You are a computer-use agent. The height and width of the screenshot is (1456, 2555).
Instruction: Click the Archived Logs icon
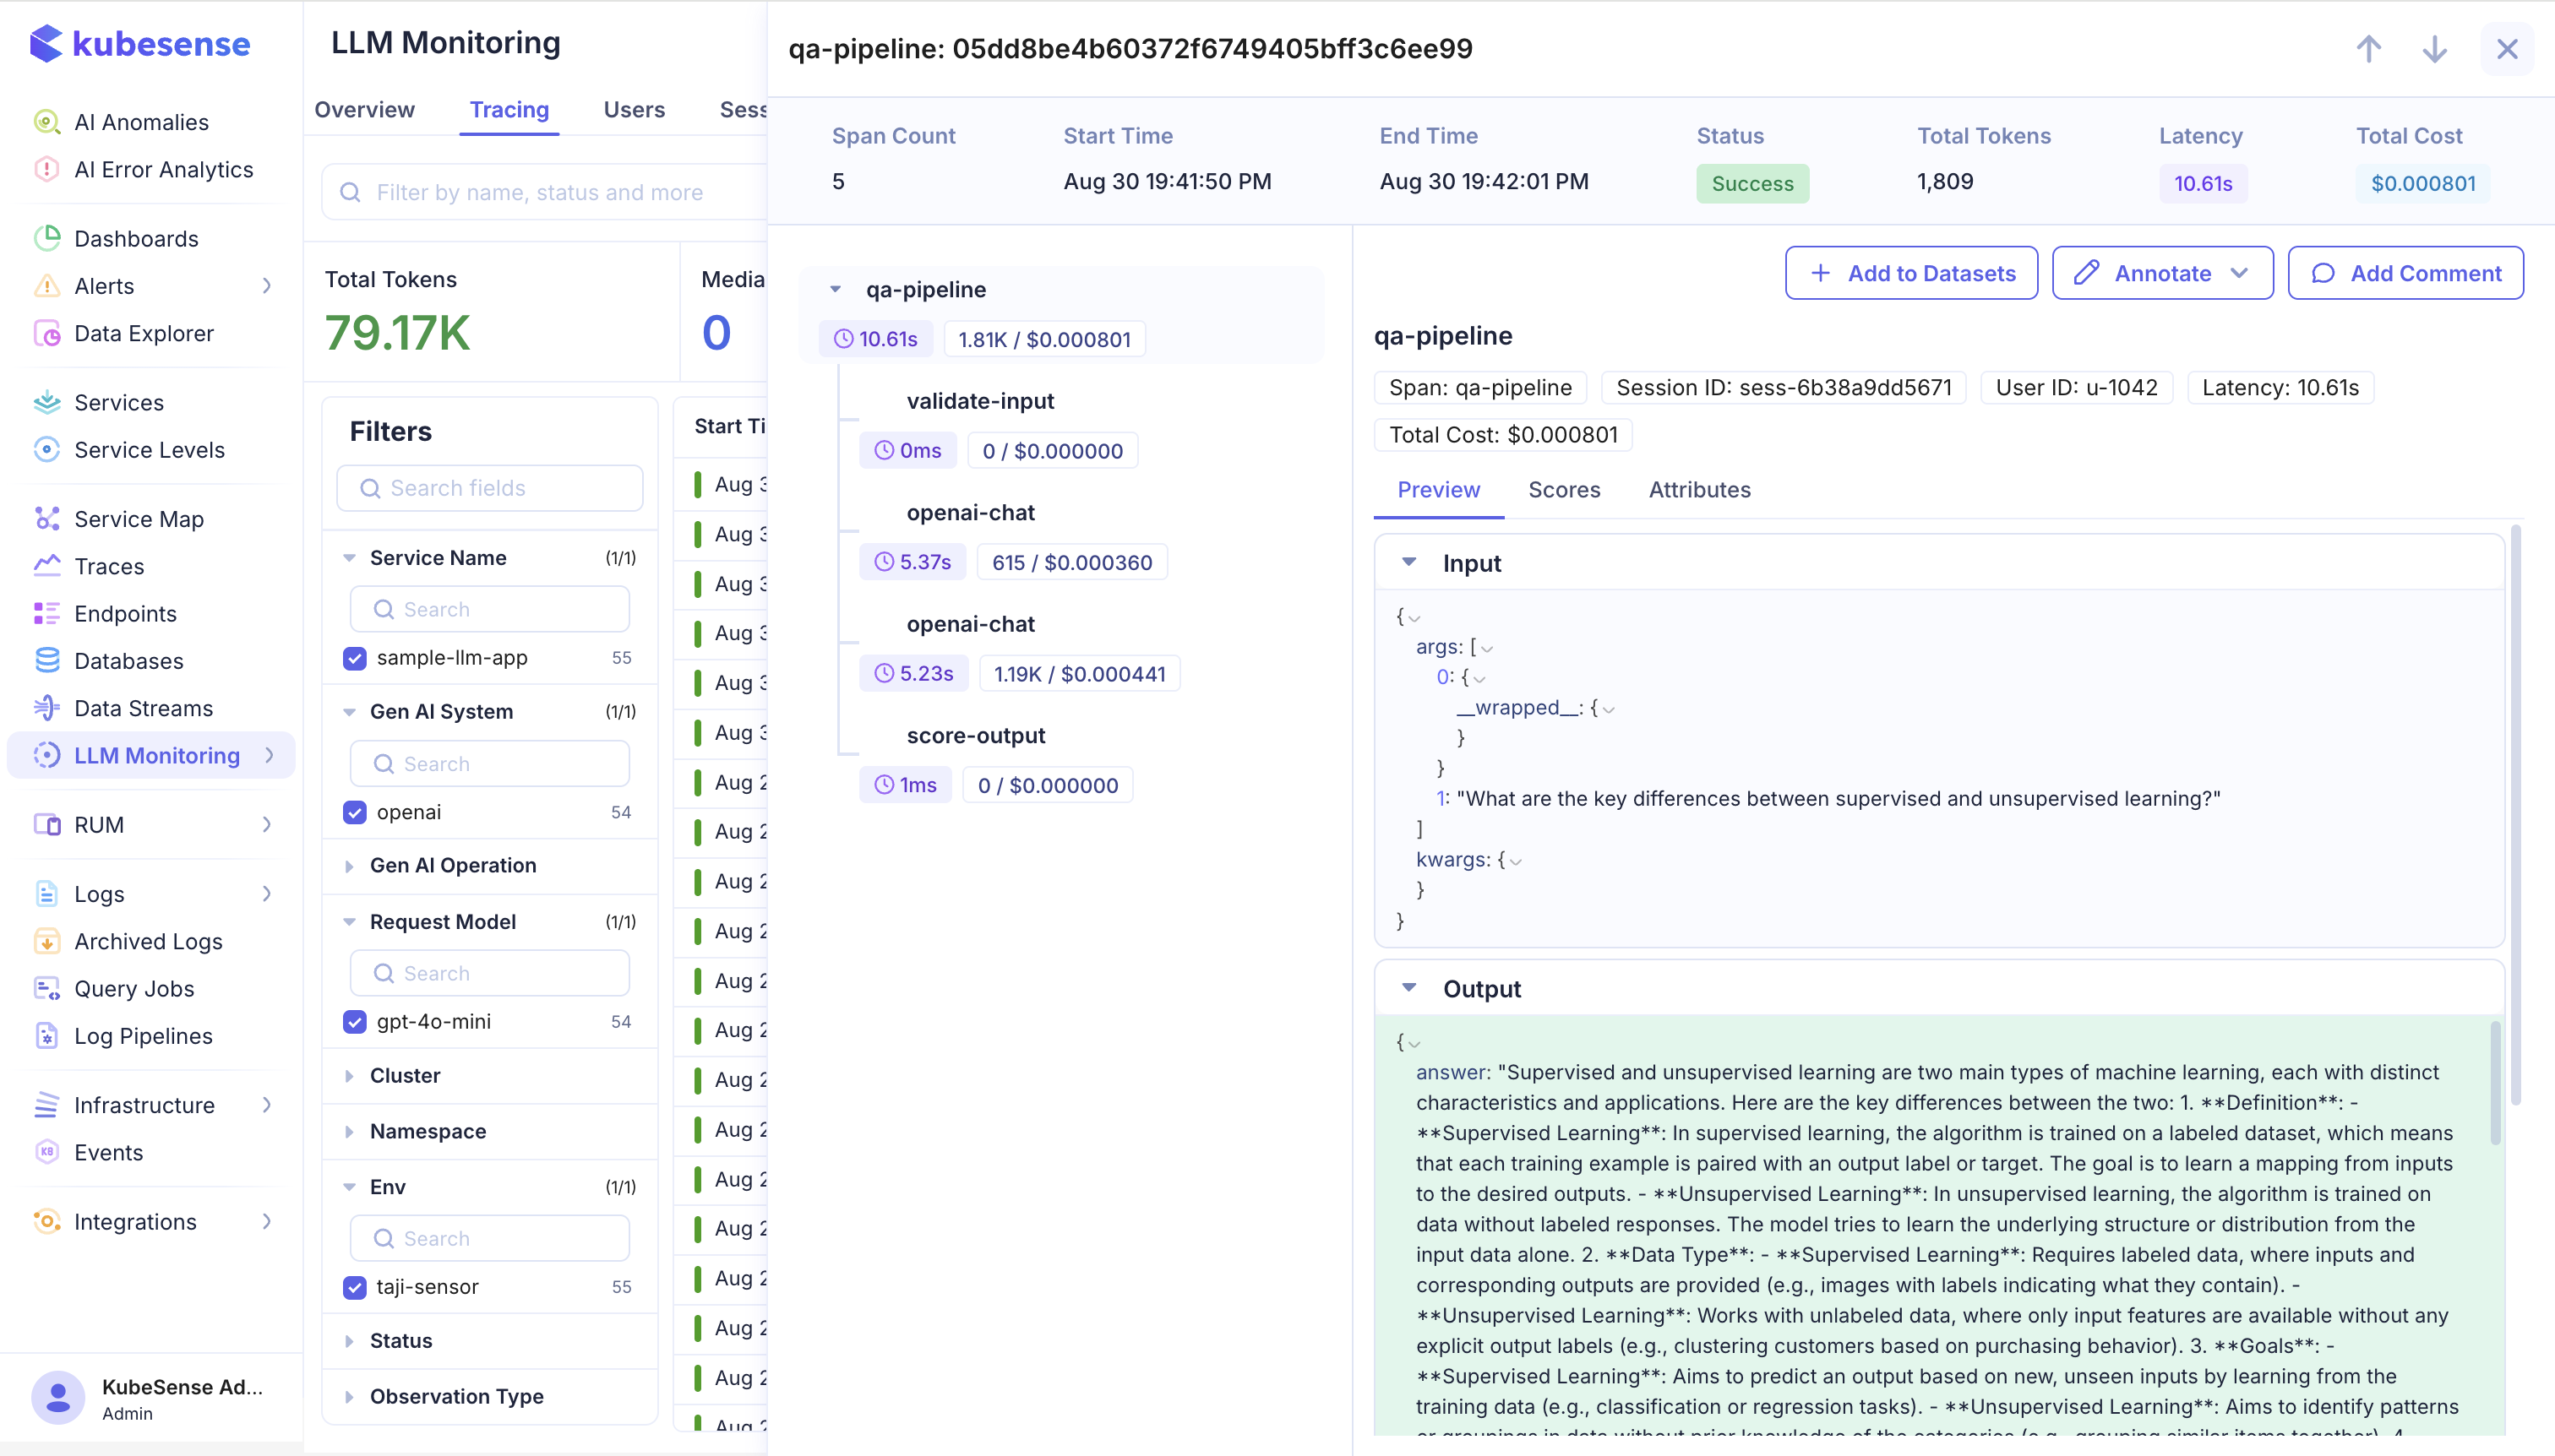point(46,941)
